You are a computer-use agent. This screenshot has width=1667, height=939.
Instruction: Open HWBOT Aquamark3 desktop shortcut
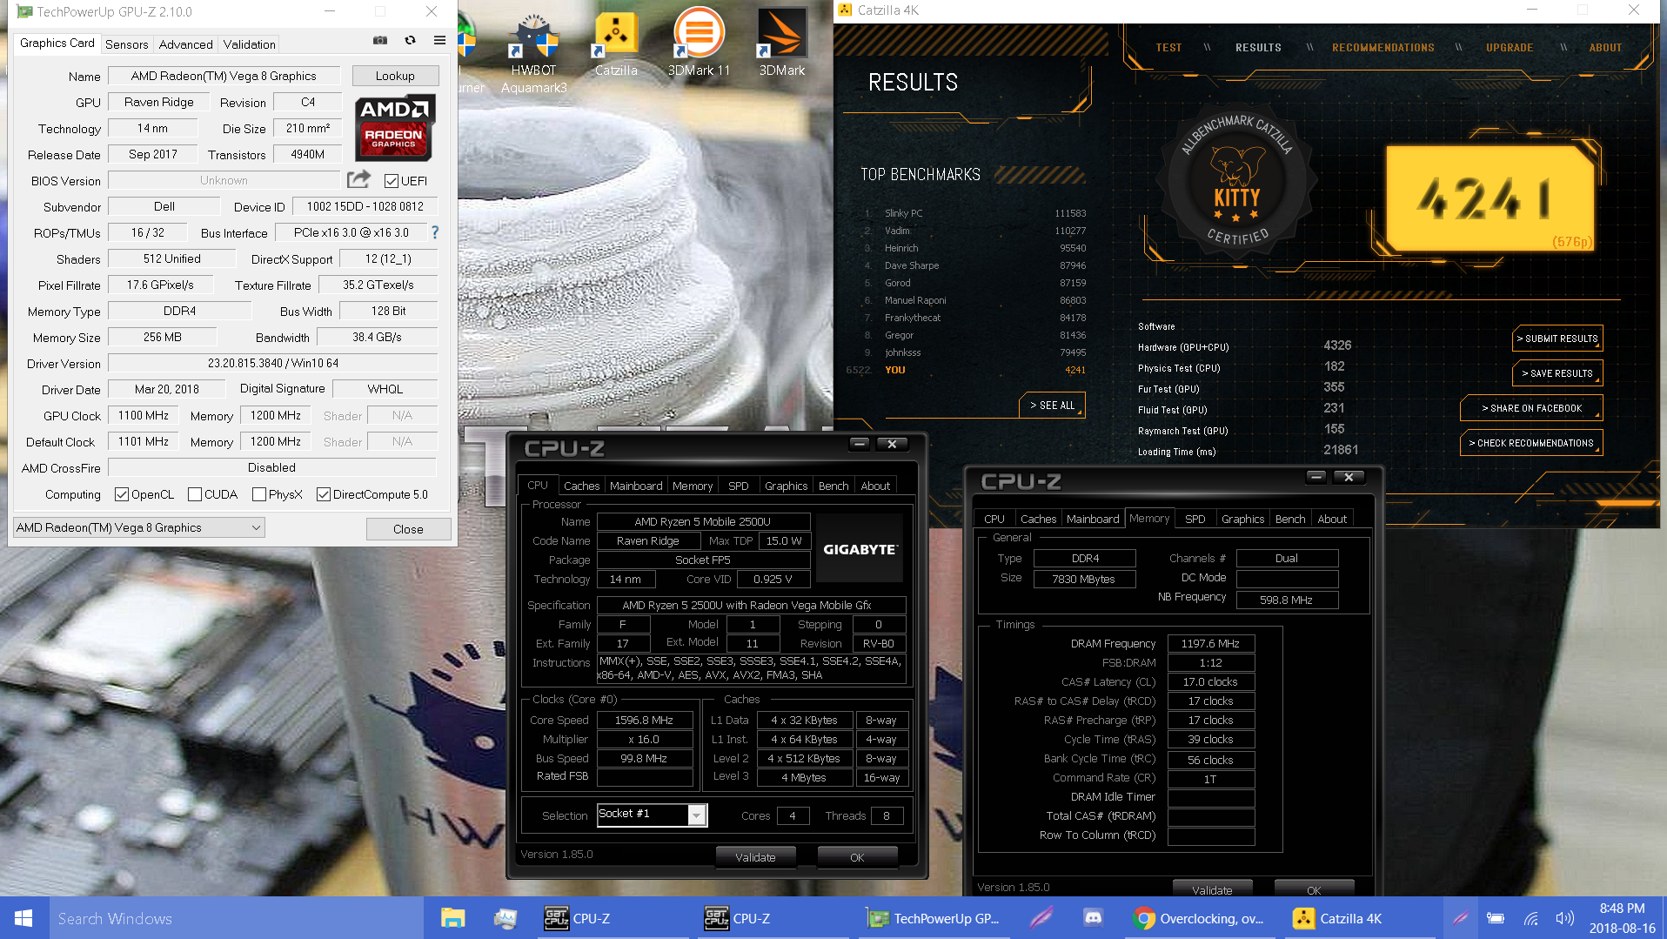[533, 52]
